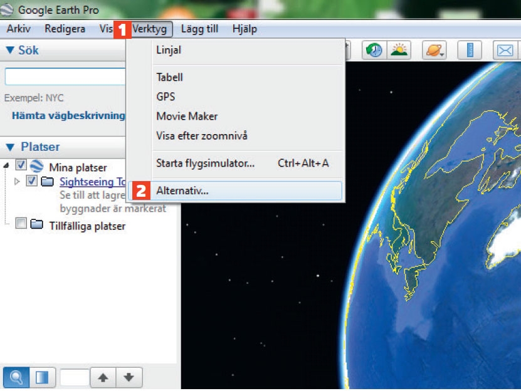Expand the Sightseeing Tour folder

click(17, 182)
